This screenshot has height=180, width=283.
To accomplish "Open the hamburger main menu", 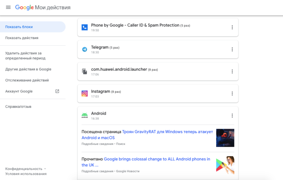I will [x=8, y=8].
